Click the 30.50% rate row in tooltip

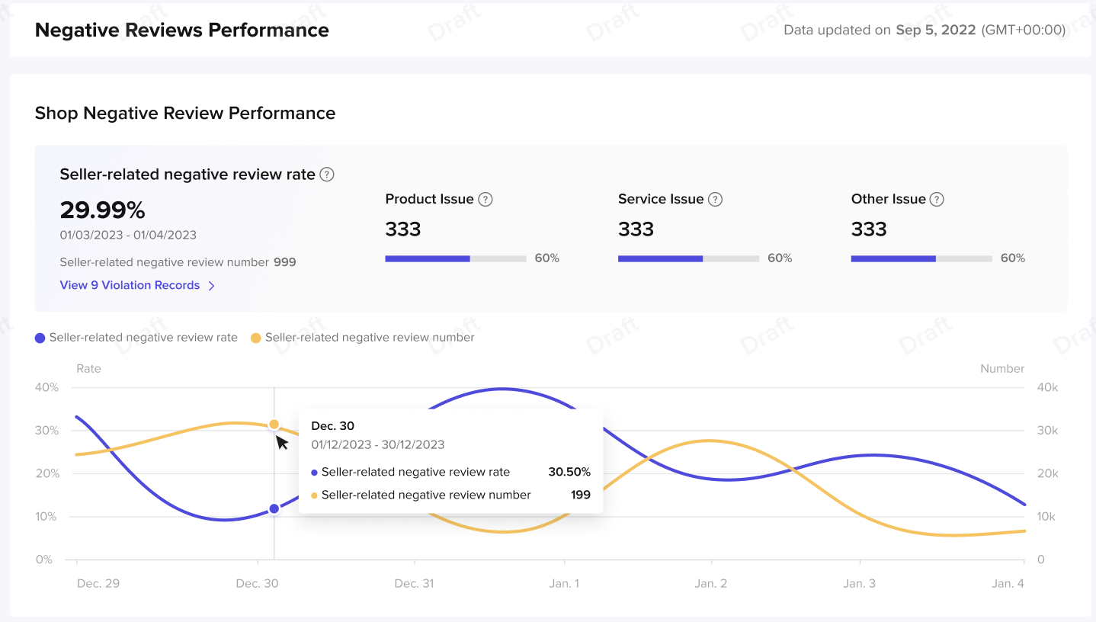tap(450, 472)
